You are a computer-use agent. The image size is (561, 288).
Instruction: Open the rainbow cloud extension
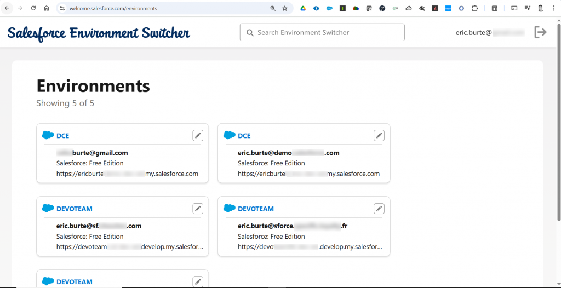pos(356,8)
